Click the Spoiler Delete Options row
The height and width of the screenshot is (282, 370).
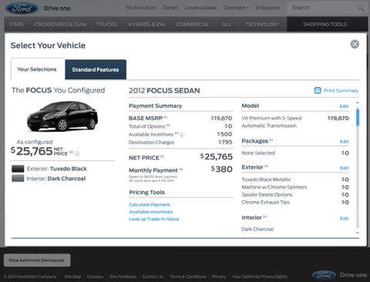[x=295, y=195]
